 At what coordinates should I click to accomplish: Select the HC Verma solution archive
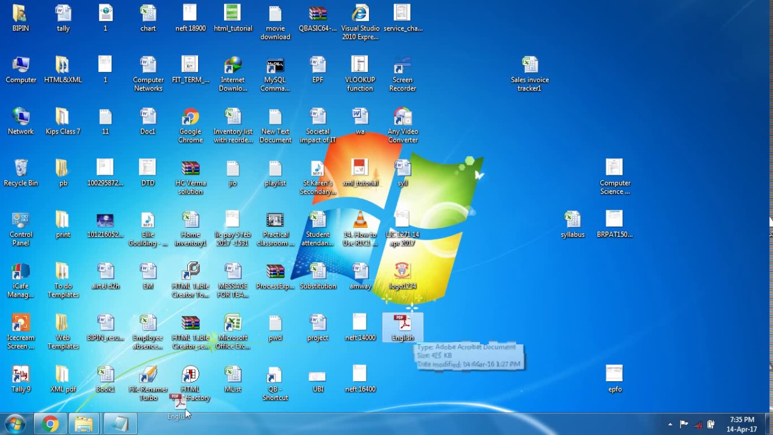[x=190, y=167]
